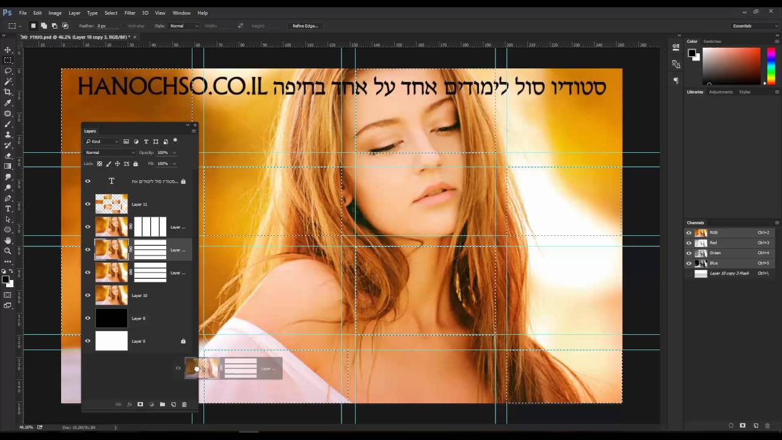This screenshot has height=440, width=782.
Task: Toggle visibility of the Blue channel
Action: click(689, 263)
